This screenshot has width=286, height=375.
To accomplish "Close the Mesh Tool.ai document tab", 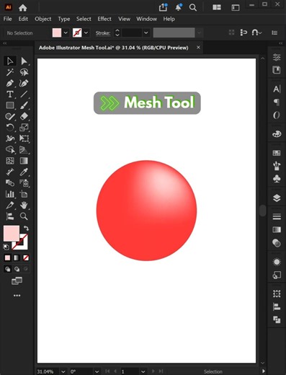I will coord(198,48).
